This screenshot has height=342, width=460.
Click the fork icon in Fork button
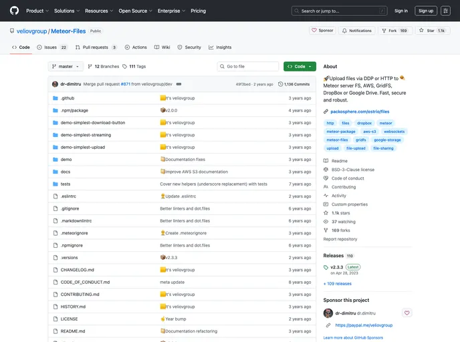click(384, 31)
